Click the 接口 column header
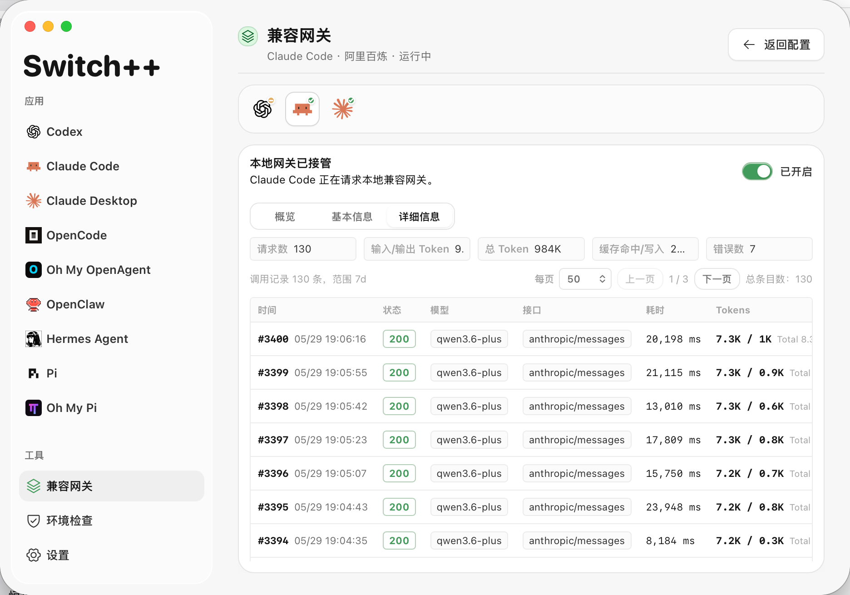Screen dimensions: 850x595 [532, 310]
